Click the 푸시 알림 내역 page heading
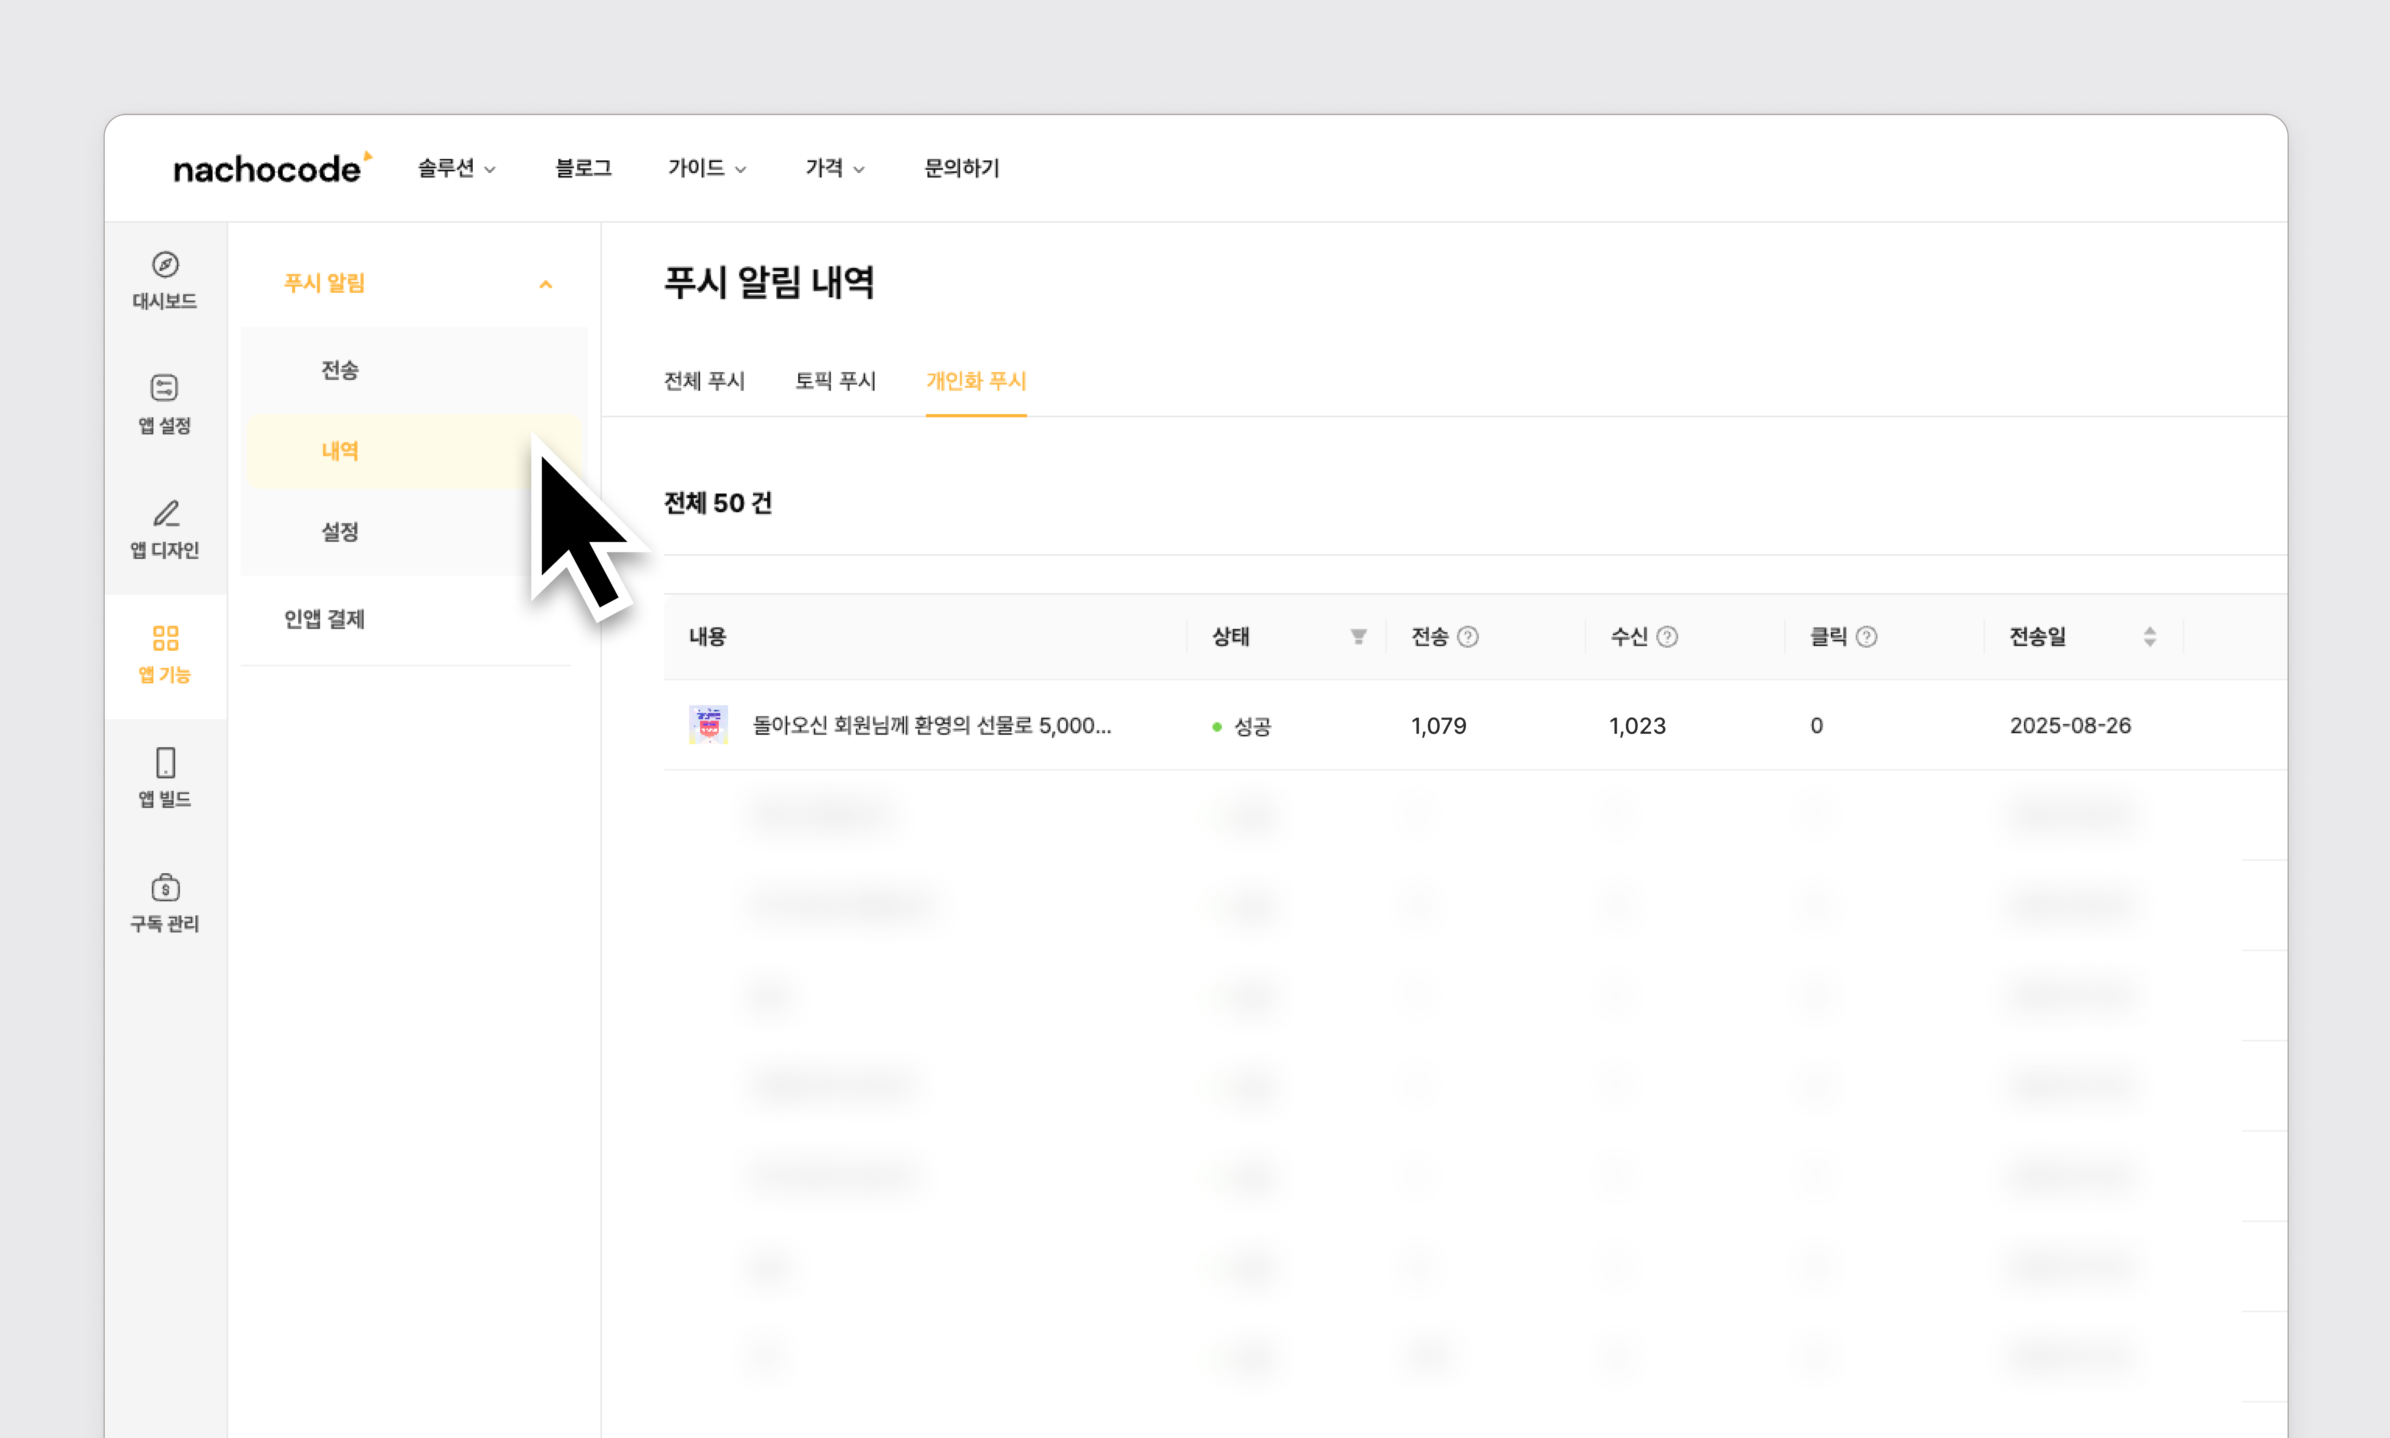Screen dimensions: 2390x1438 pyautogui.click(x=769, y=282)
